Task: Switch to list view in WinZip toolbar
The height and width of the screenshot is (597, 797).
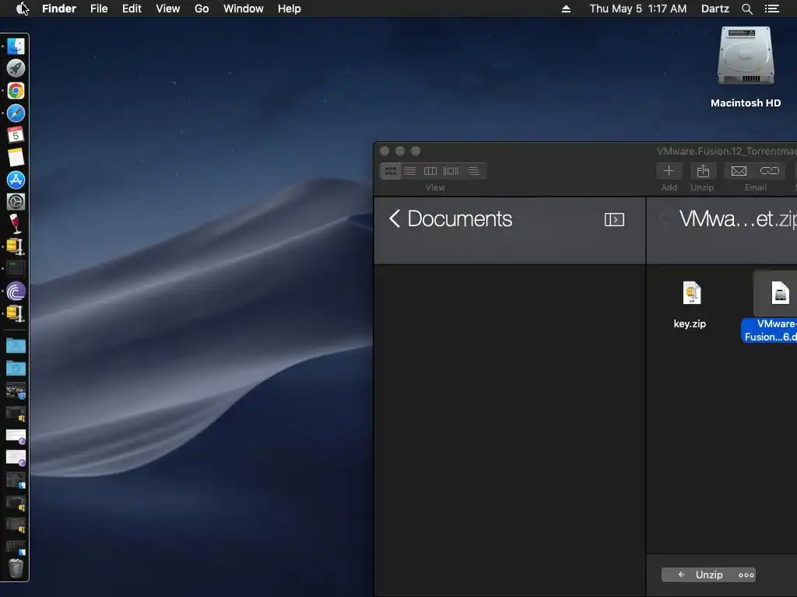Action: (x=410, y=171)
